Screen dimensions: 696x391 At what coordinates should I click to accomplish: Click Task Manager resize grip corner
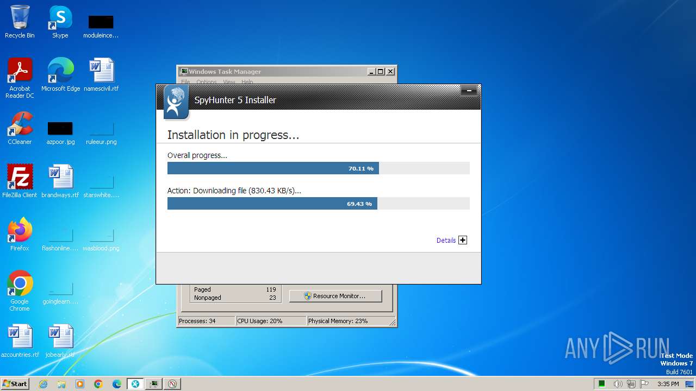[393, 322]
